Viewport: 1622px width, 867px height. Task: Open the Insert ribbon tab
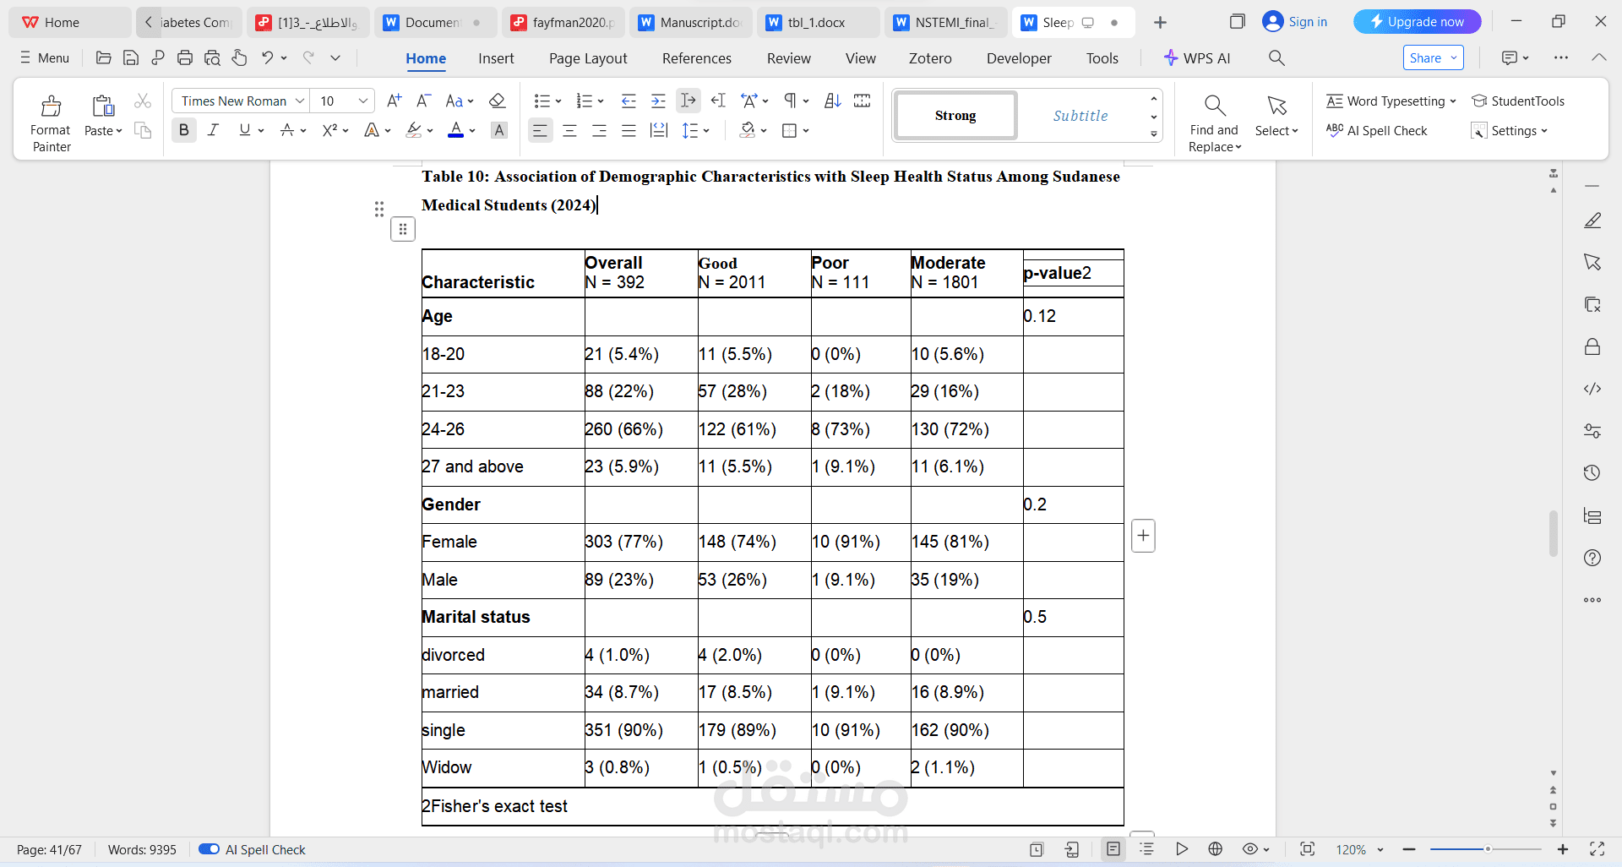(496, 57)
